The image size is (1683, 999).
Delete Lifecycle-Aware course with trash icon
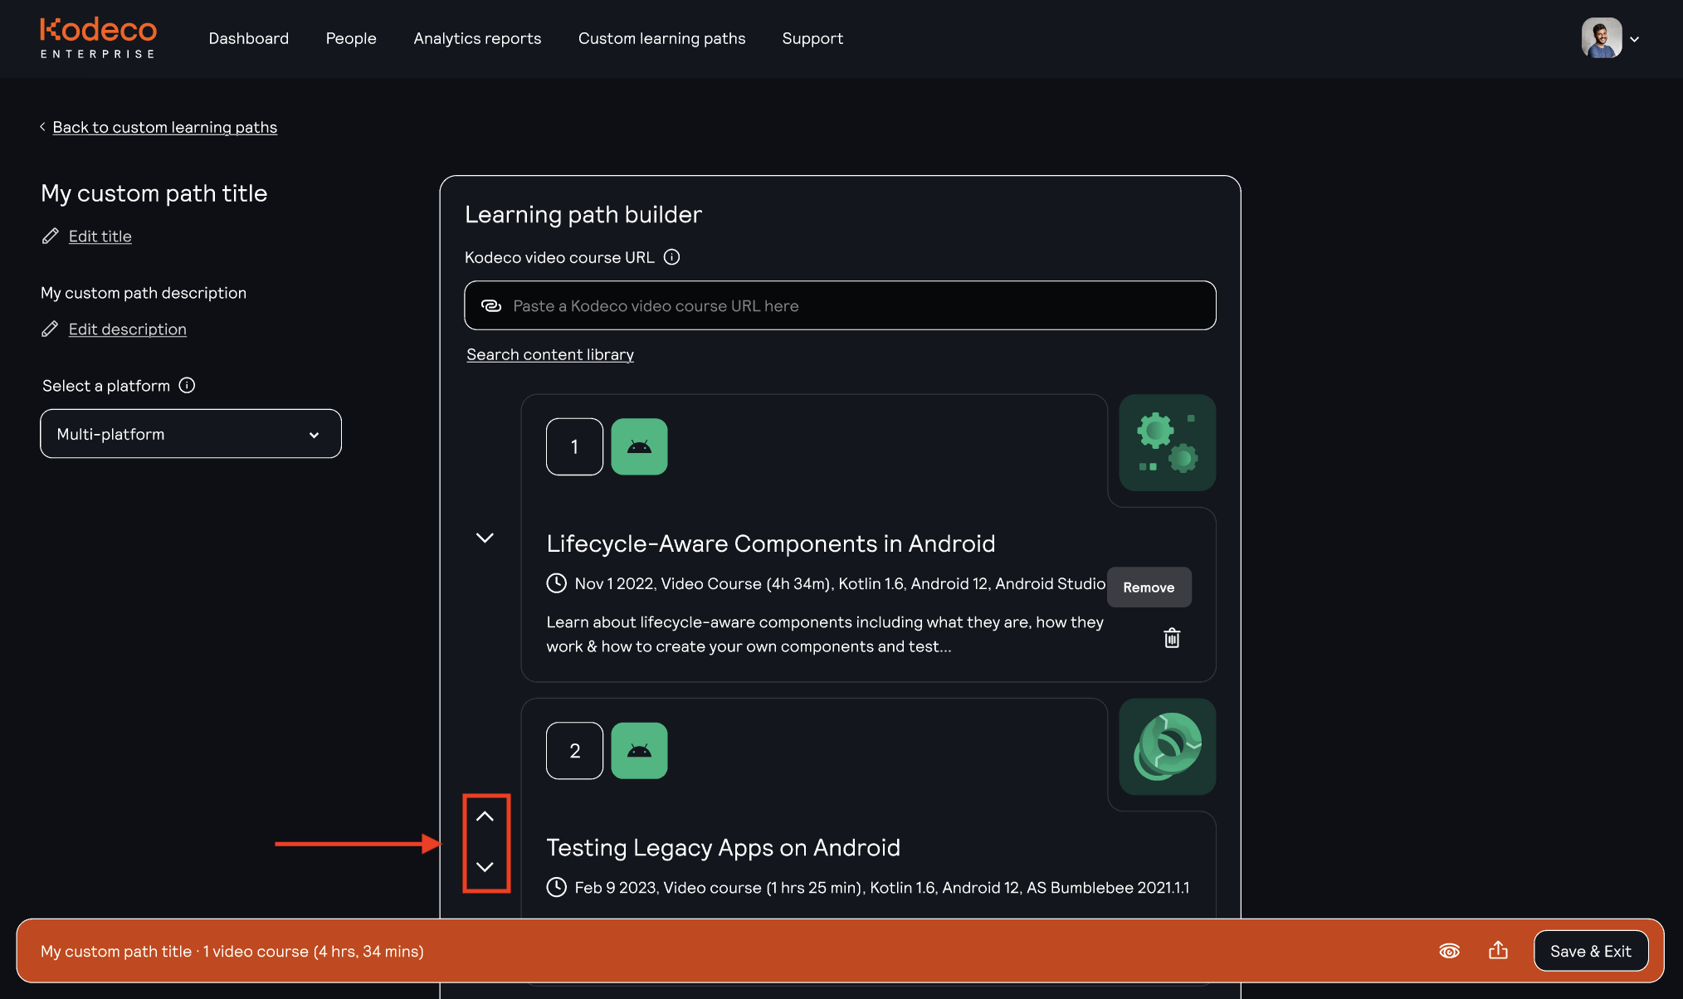click(x=1172, y=638)
